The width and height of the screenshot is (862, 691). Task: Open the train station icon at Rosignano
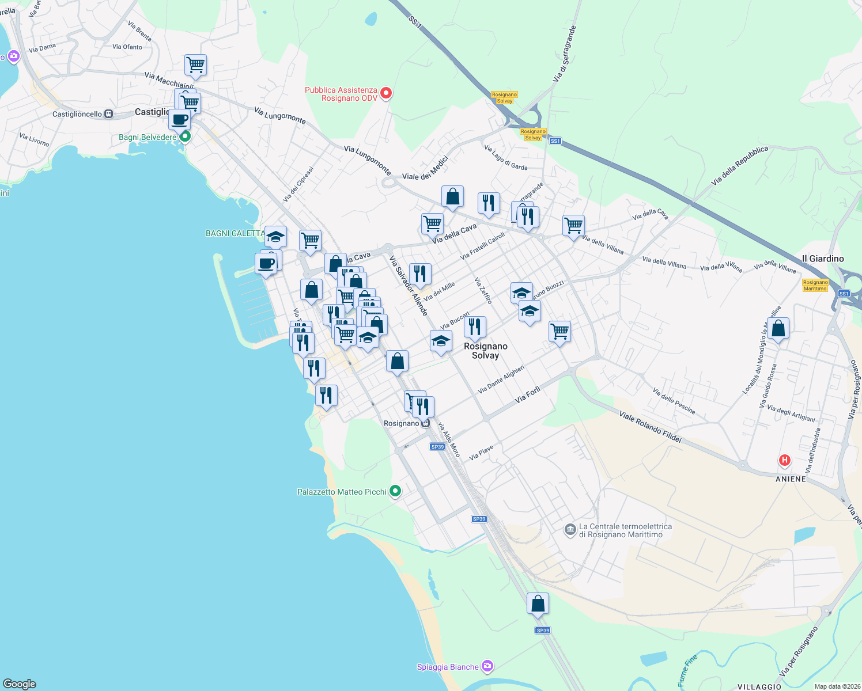pyautogui.click(x=426, y=423)
